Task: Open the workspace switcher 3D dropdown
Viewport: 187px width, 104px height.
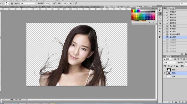Action: pyautogui.click(x=183, y=4)
